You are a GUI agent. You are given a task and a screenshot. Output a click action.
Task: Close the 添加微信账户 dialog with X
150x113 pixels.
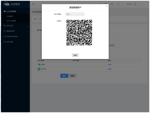[107, 6]
